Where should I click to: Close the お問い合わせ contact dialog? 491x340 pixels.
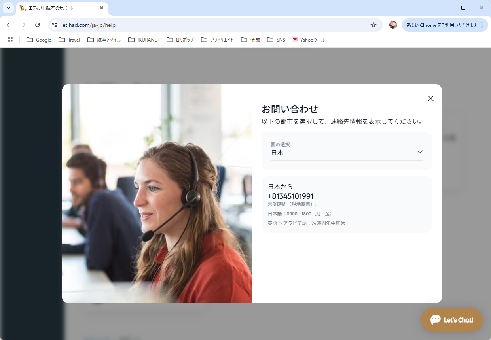click(431, 98)
